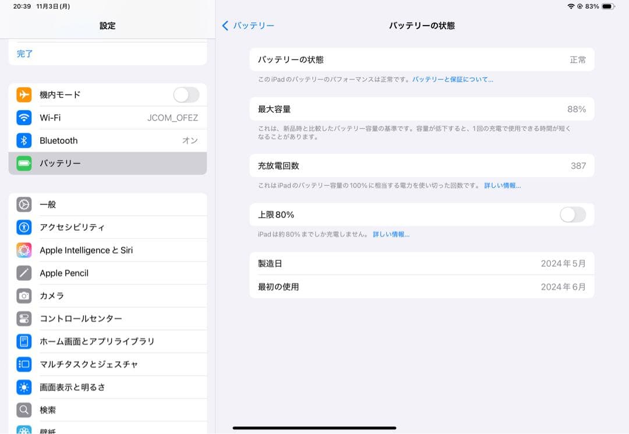This screenshot has height=434, width=629.
Task: Click the green battery icon in the sidebar
Action: click(23, 163)
